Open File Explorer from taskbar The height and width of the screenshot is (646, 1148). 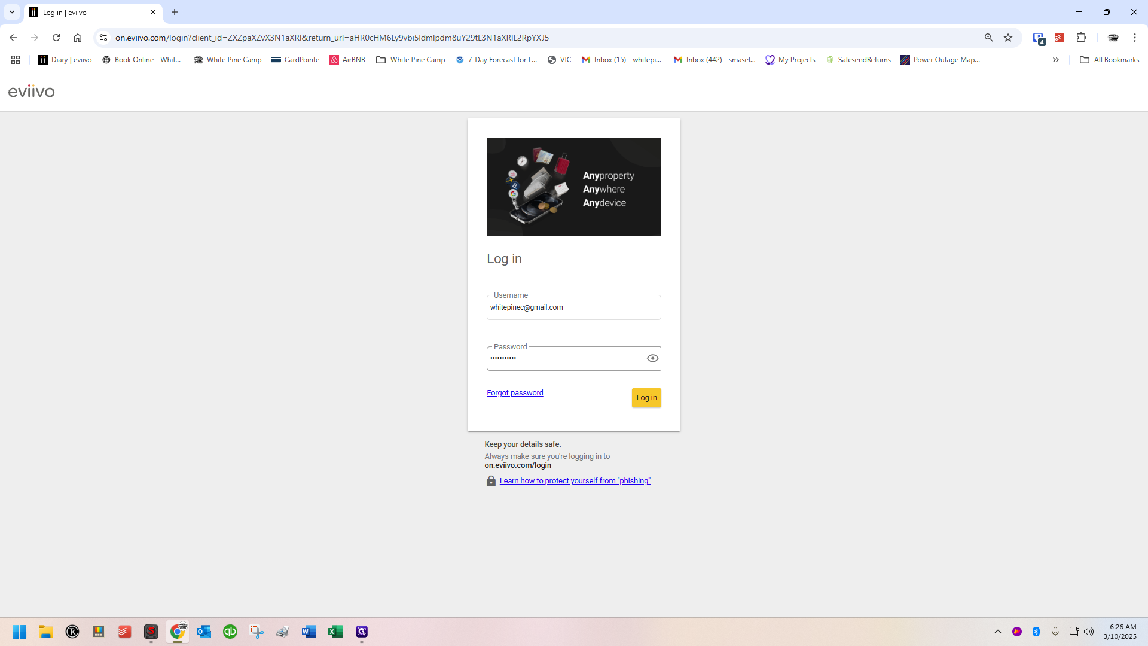click(46, 632)
